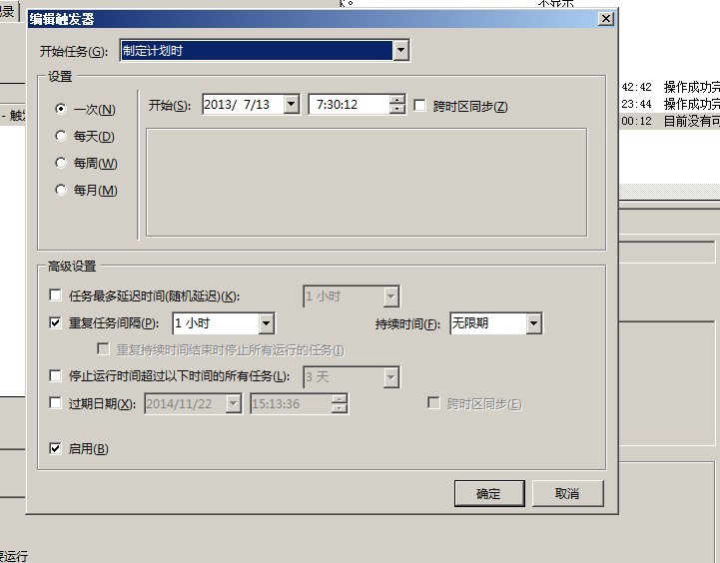The height and width of the screenshot is (563, 720).
Task: Close the 编辑触发器 dialog
Action: click(x=606, y=19)
